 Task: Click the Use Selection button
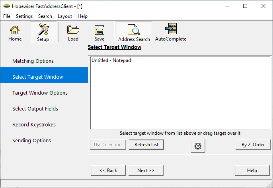click(x=108, y=145)
